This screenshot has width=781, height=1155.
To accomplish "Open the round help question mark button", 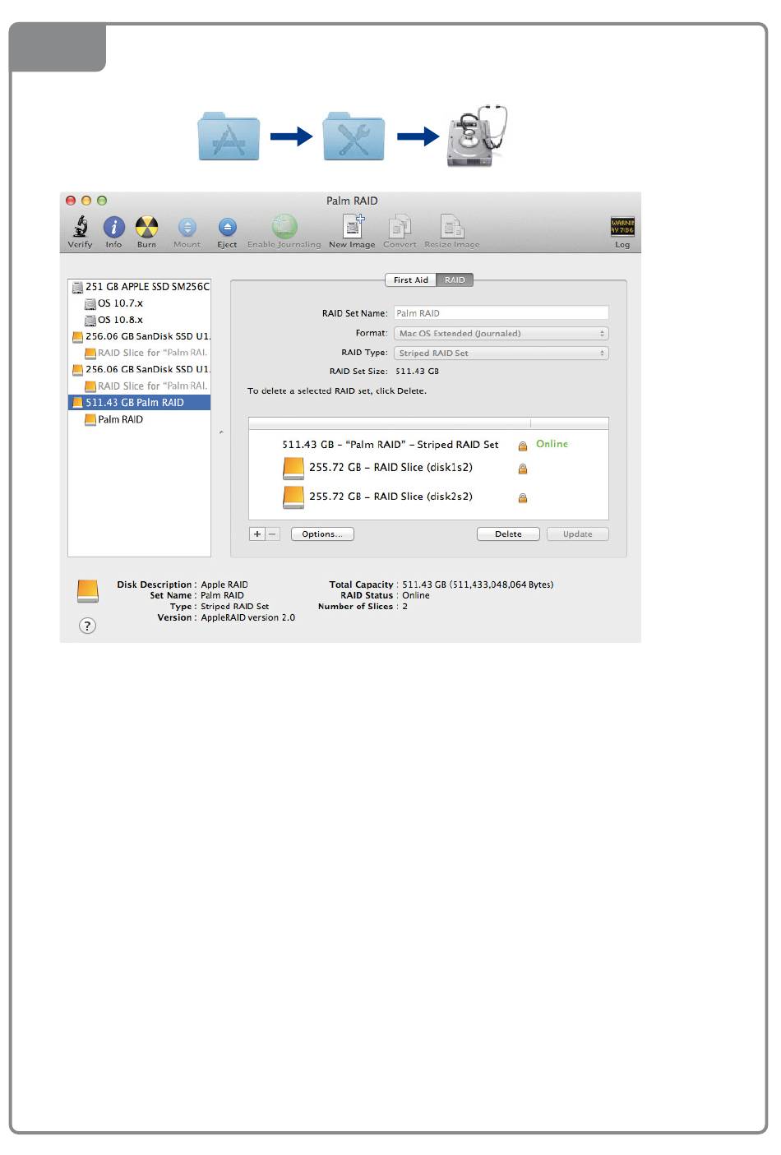I will [x=87, y=626].
